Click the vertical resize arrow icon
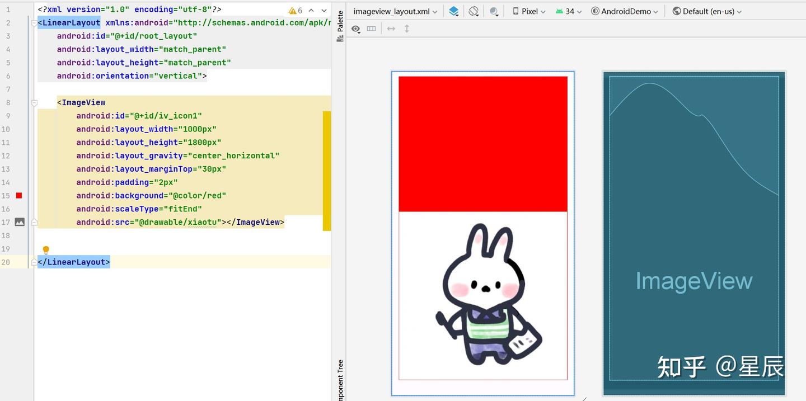The width and height of the screenshot is (806, 401). tap(407, 29)
